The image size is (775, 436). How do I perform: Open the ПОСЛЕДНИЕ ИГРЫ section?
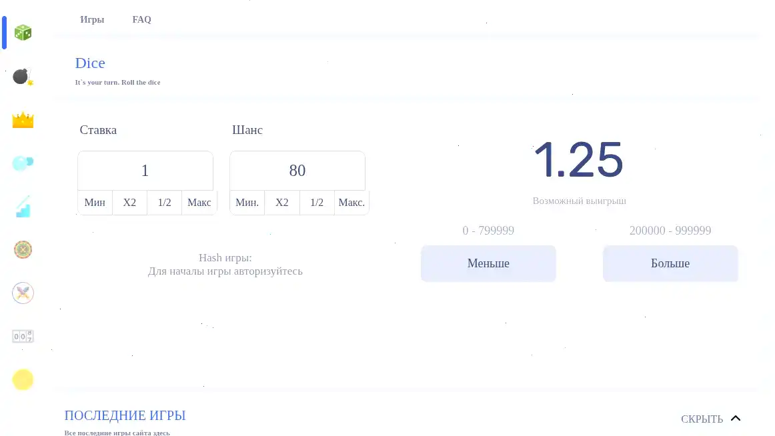click(125, 415)
